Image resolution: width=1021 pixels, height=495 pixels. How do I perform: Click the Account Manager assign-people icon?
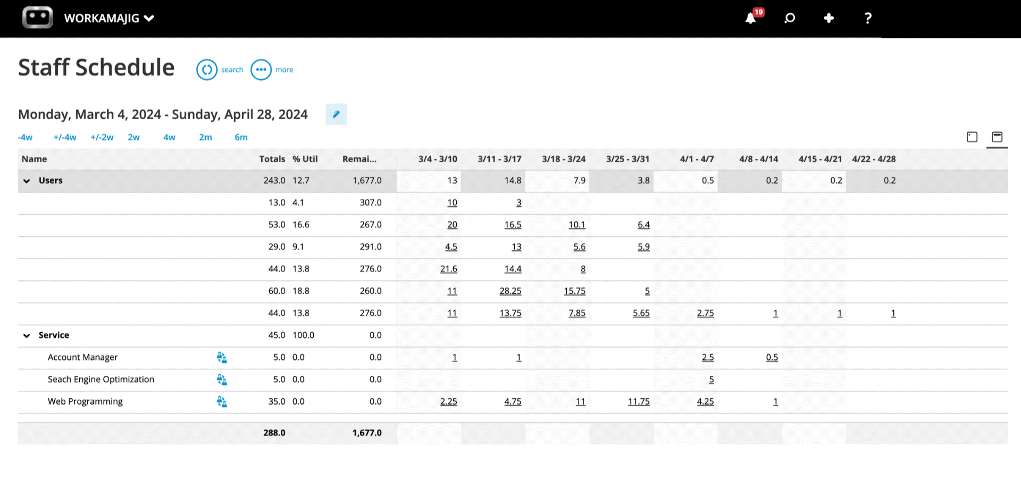point(222,358)
